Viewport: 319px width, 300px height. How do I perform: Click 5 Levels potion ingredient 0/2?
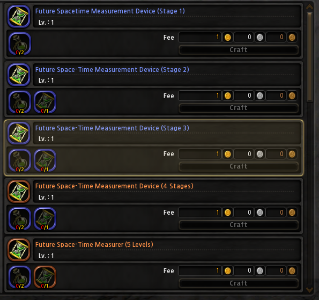20,277
